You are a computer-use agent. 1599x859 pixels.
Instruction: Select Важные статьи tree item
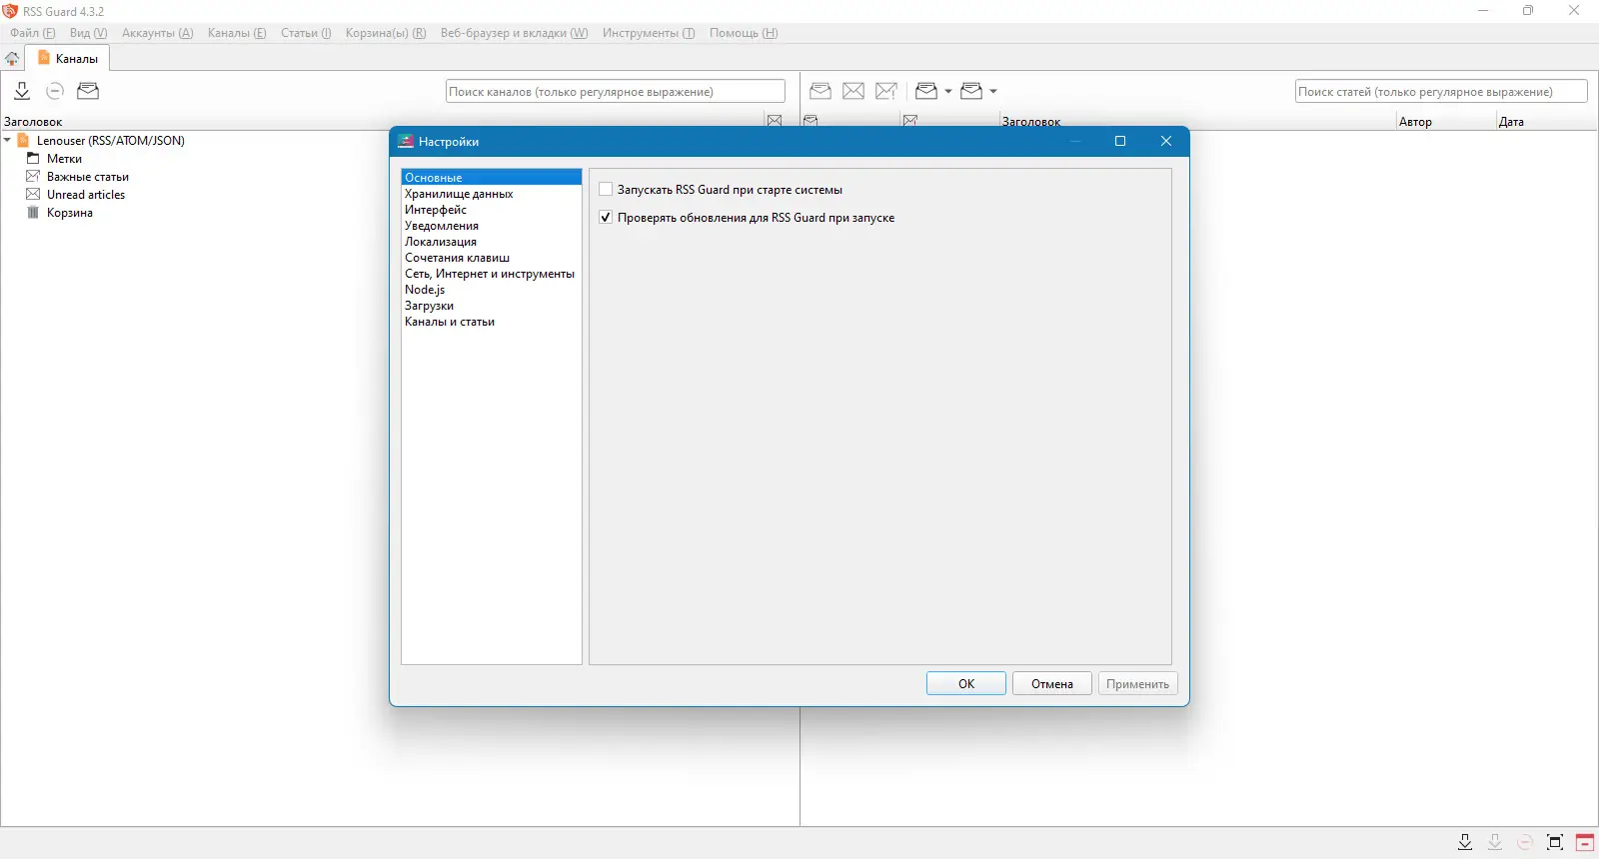[88, 177]
